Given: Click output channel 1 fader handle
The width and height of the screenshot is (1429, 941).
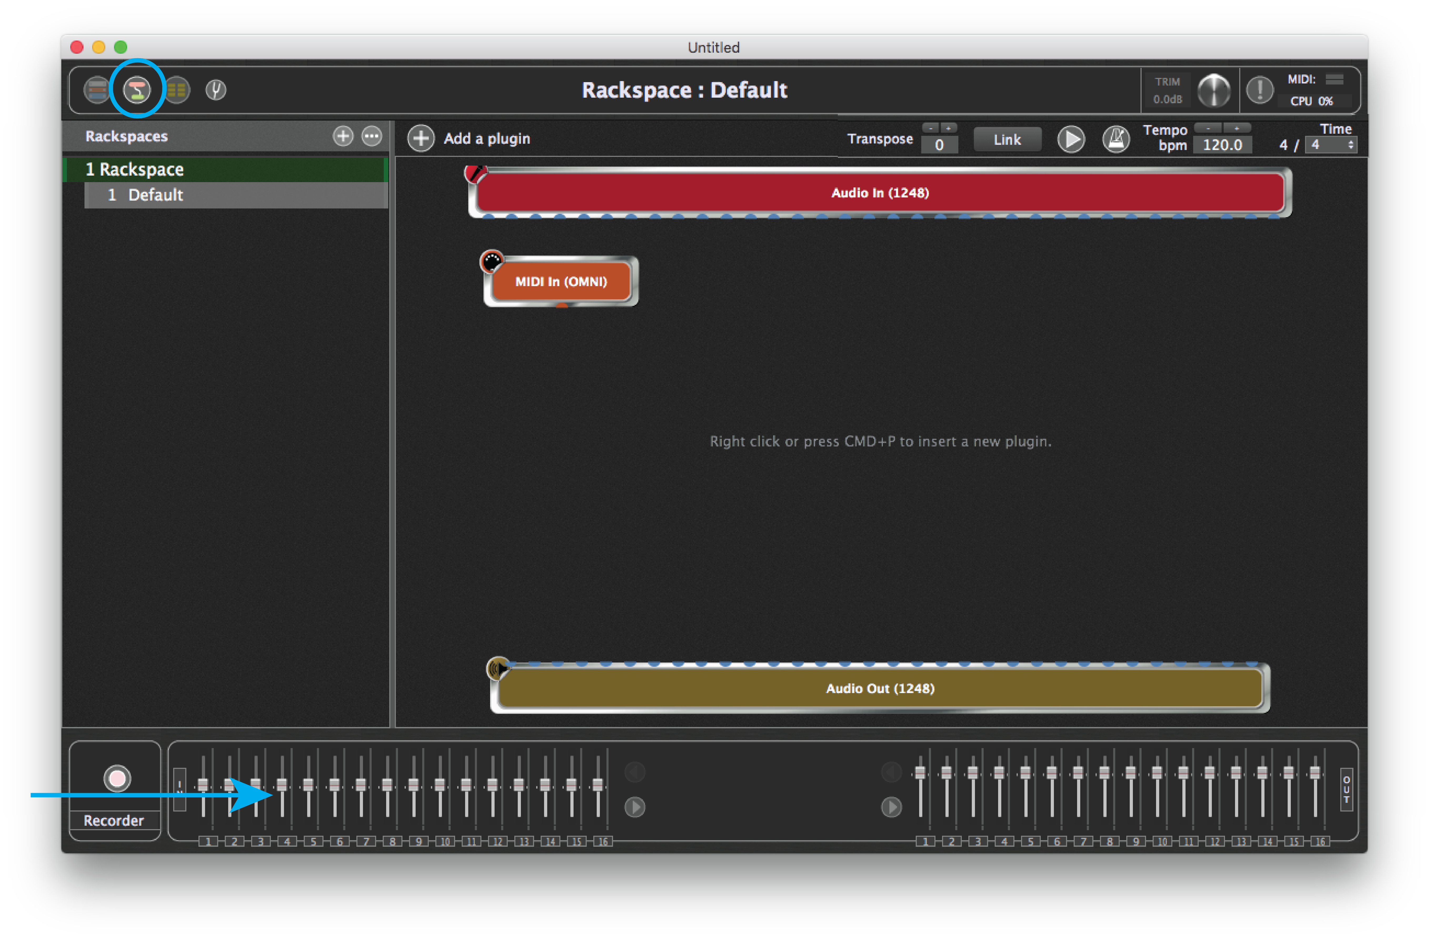Looking at the screenshot, I should (920, 772).
